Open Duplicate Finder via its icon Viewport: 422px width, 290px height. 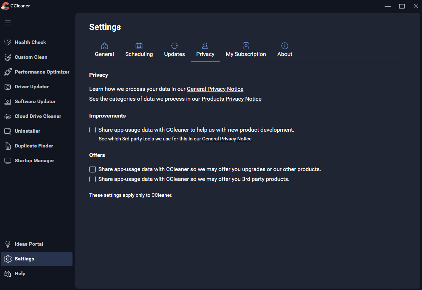click(8, 146)
